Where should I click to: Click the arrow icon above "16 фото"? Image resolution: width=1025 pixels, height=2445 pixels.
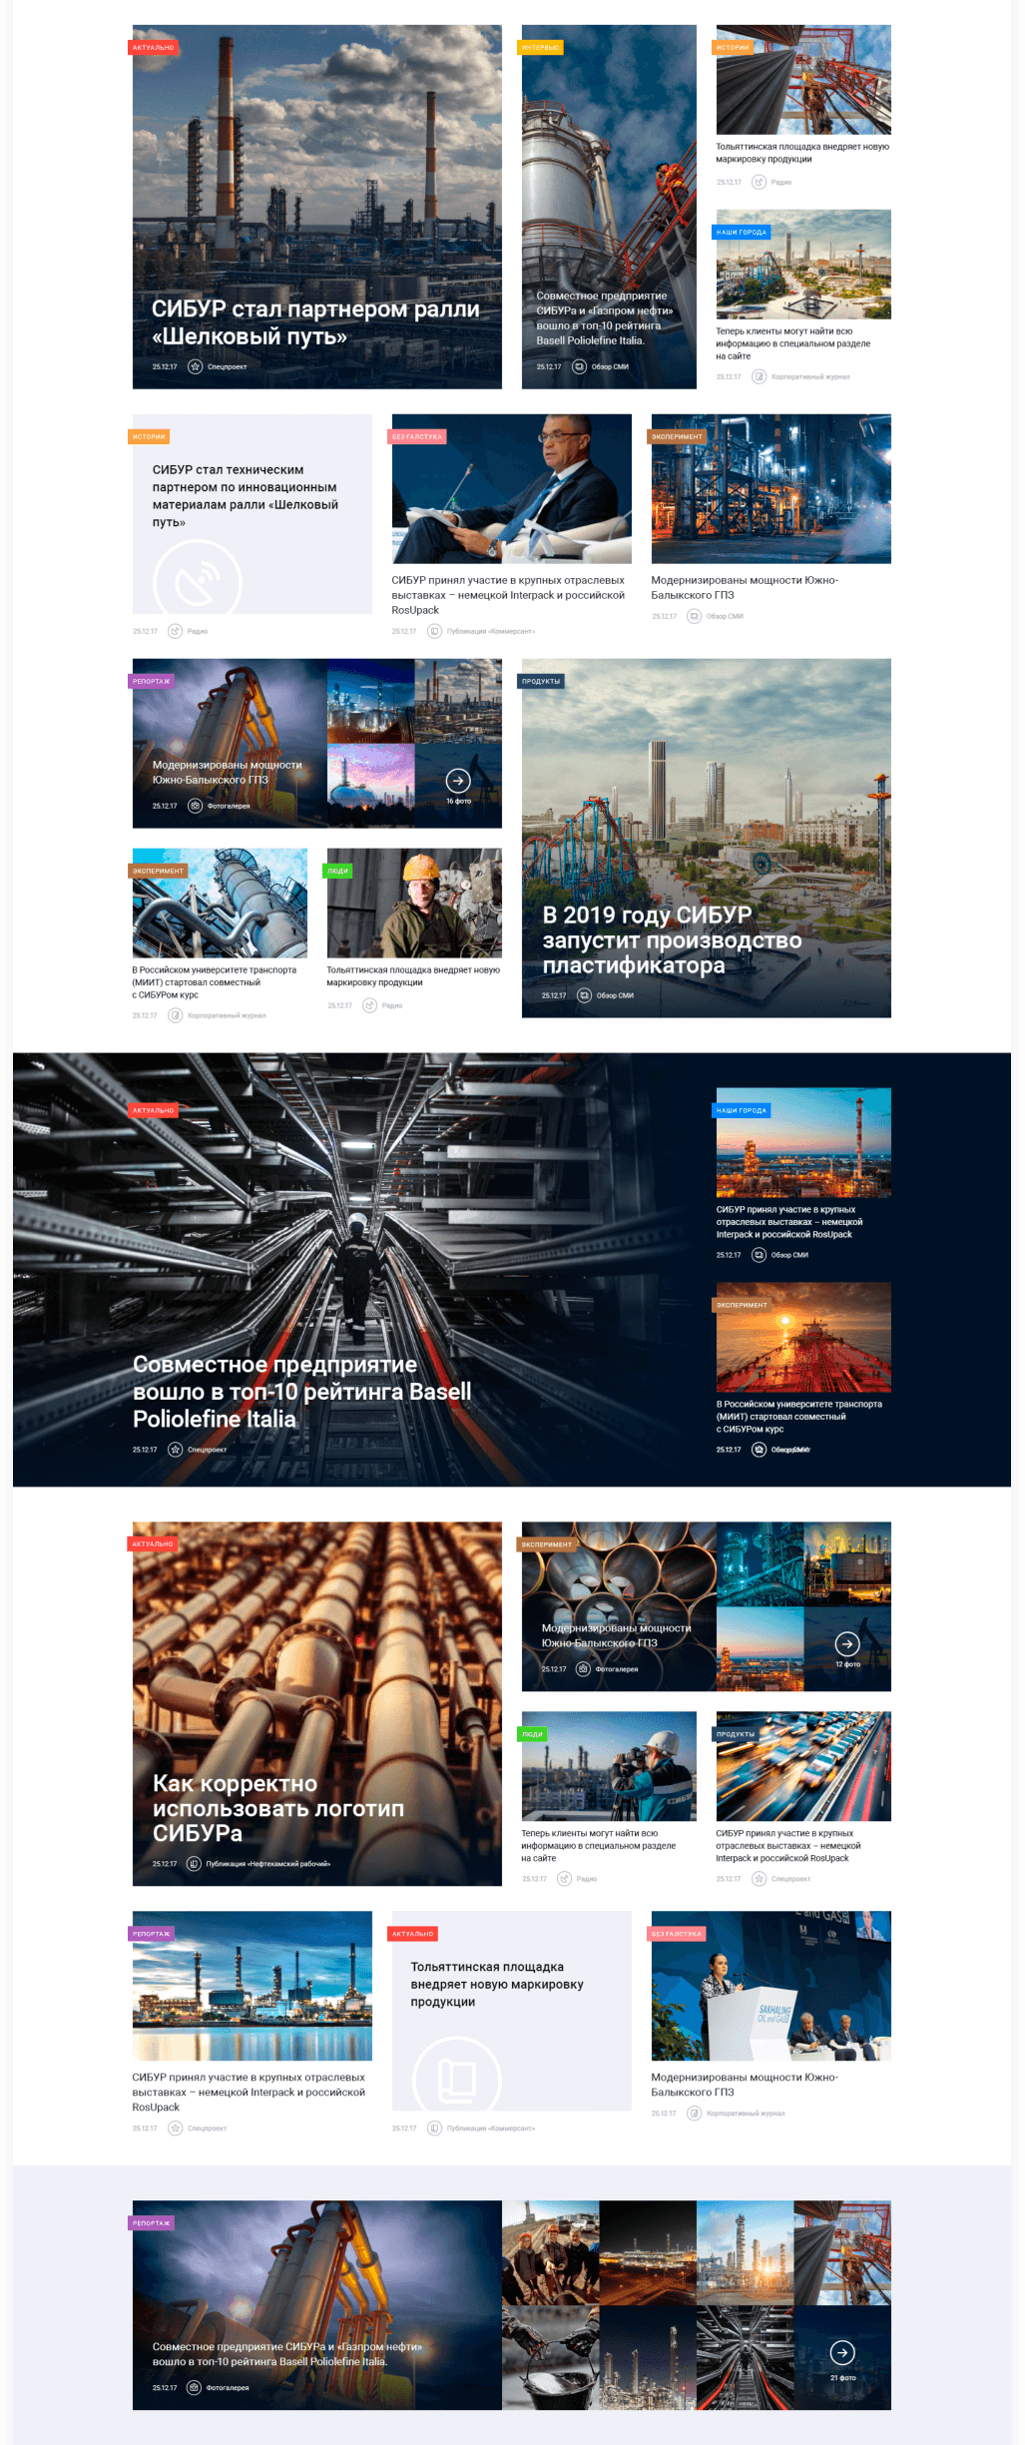(x=458, y=780)
